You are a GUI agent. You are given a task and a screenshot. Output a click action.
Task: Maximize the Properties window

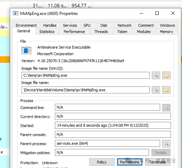[x=157, y=13]
